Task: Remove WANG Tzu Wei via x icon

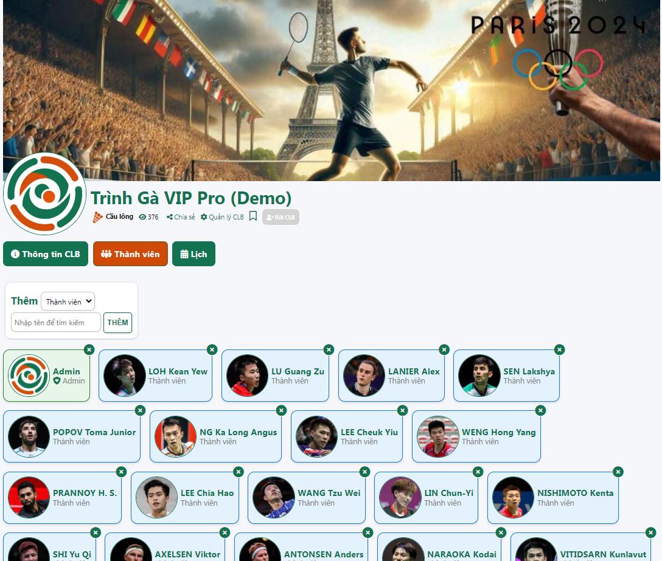Action: pyautogui.click(x=365, y=472)
